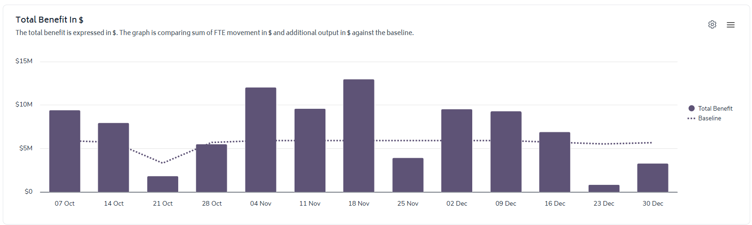Click the baseline dip point at 21 Oct

(162, 163)
